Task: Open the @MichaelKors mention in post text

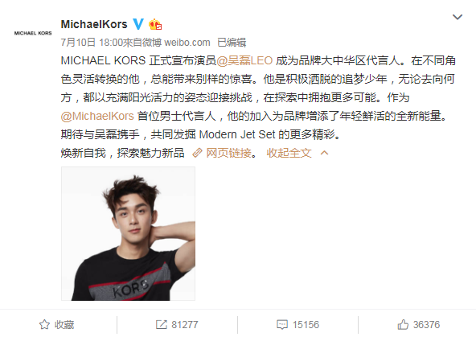Action: click(97, 116)
